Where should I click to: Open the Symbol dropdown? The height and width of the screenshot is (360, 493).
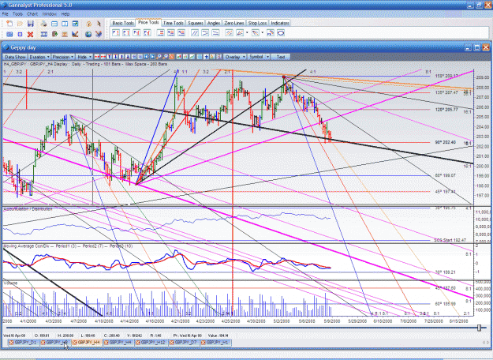pyautogui.click(x=259, y=57)
